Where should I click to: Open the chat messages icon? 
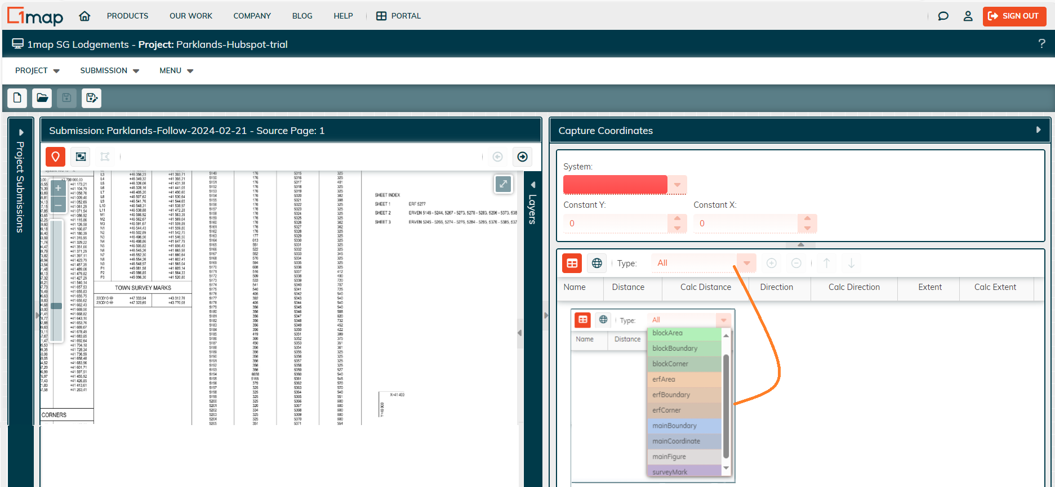pos(943,16)
